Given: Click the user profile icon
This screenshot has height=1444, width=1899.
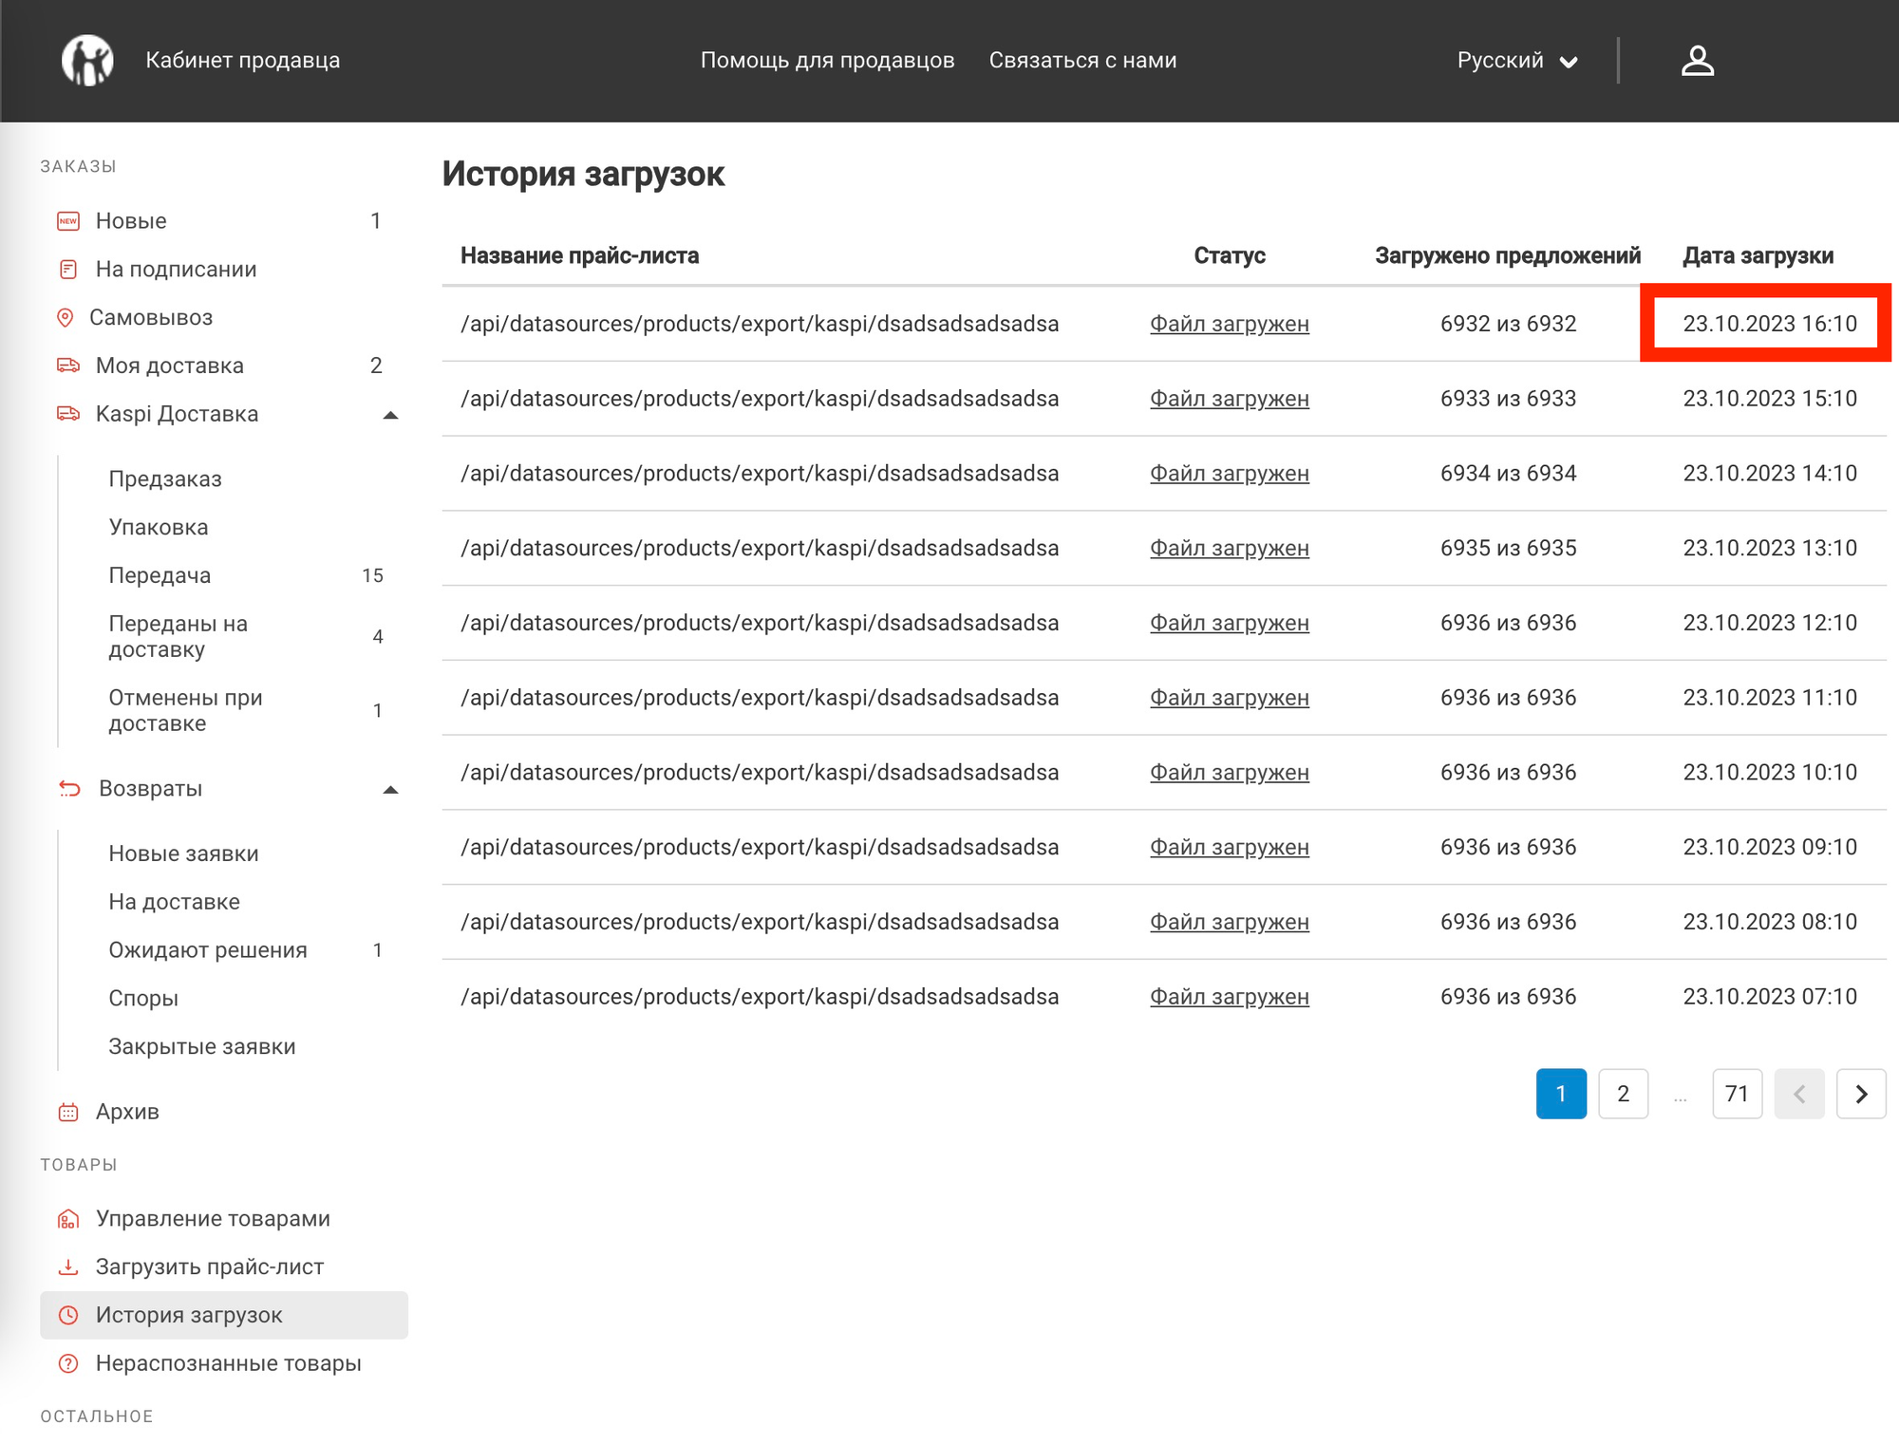Looking at the screenshot, I should pyautogui.click(x=1697, y=61).
